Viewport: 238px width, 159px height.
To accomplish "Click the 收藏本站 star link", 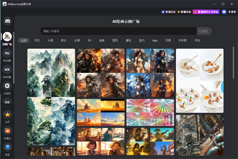I will click(x=184, y=12).
